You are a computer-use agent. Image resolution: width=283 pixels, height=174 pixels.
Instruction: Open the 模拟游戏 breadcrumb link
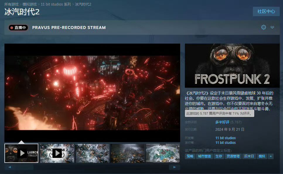coord(29,4)
